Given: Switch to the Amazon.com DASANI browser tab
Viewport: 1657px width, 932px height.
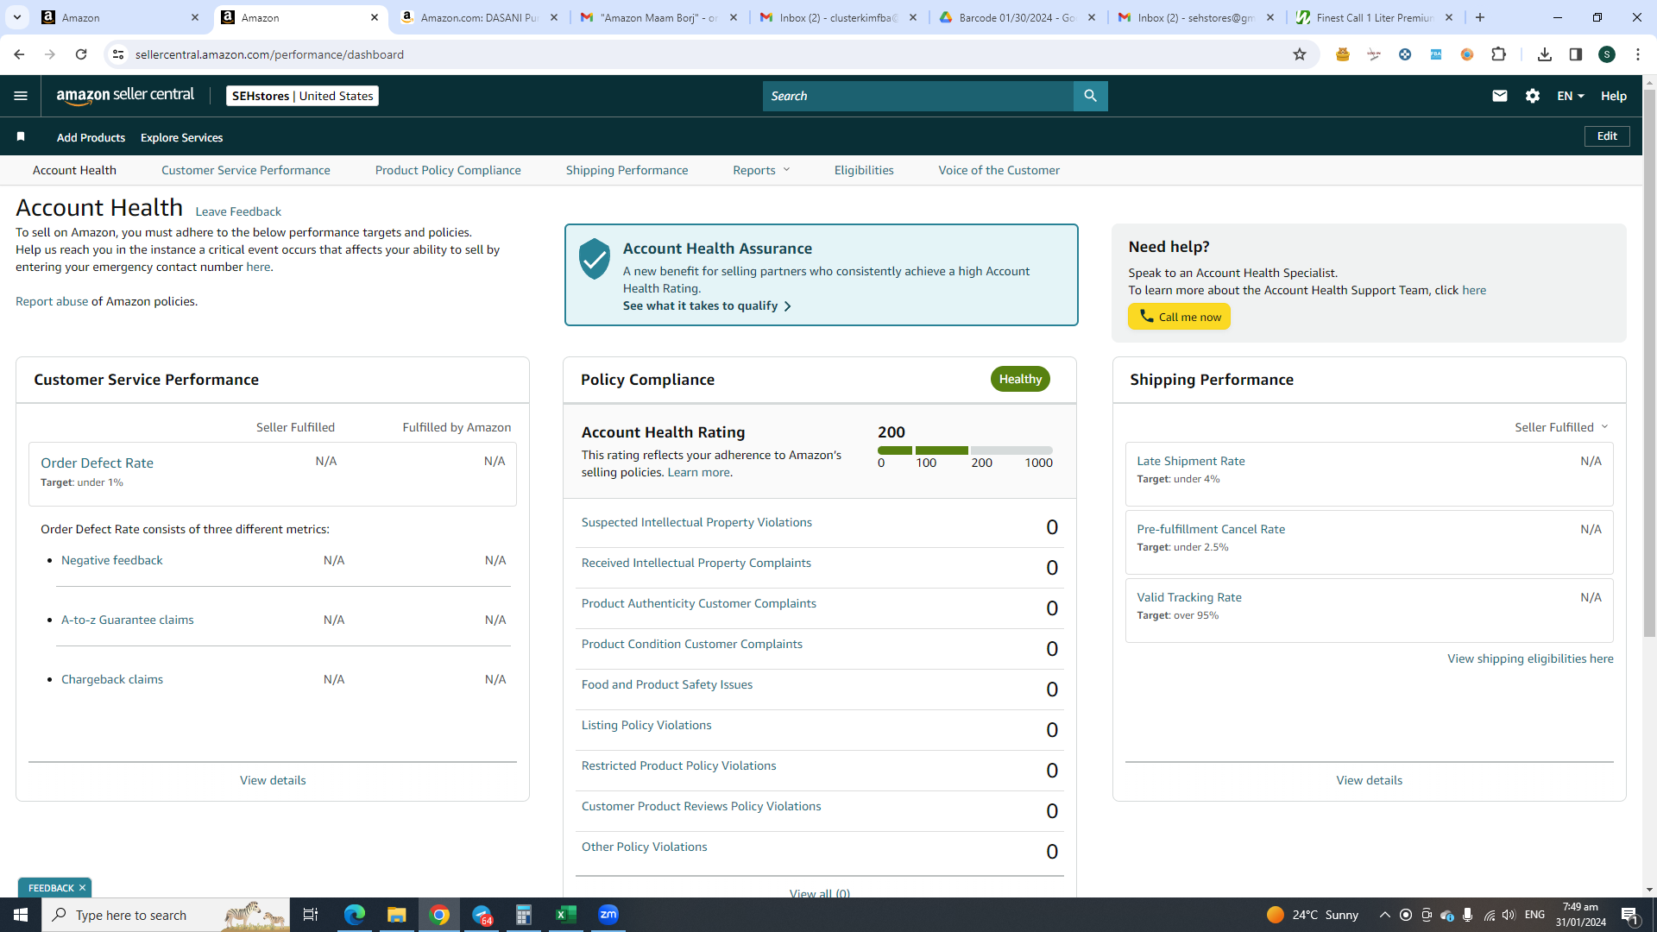Looking at the screenshot, I should coord(479,17).
